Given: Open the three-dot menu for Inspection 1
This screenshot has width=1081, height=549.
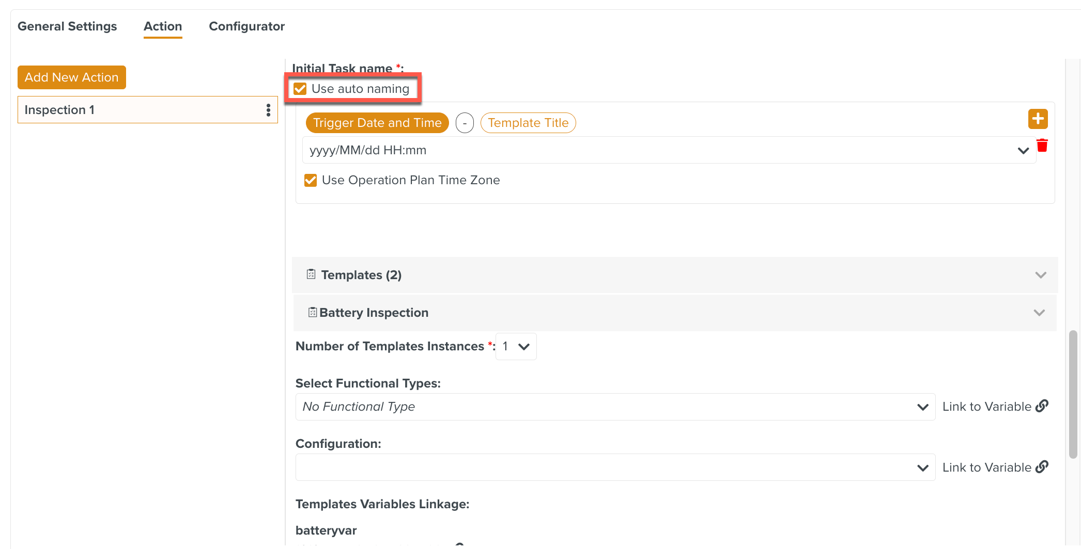Looking at the screenshot, I should point(268,110).
